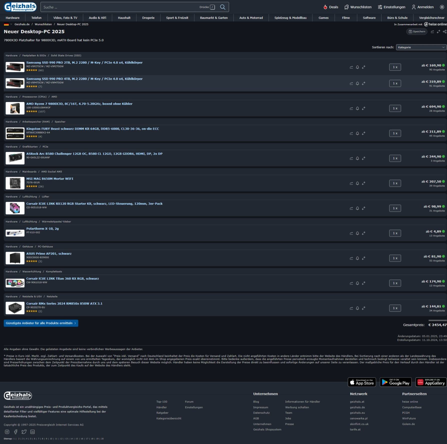
Task: Click the Get it on Google Play badge
Action: [396, 382]
